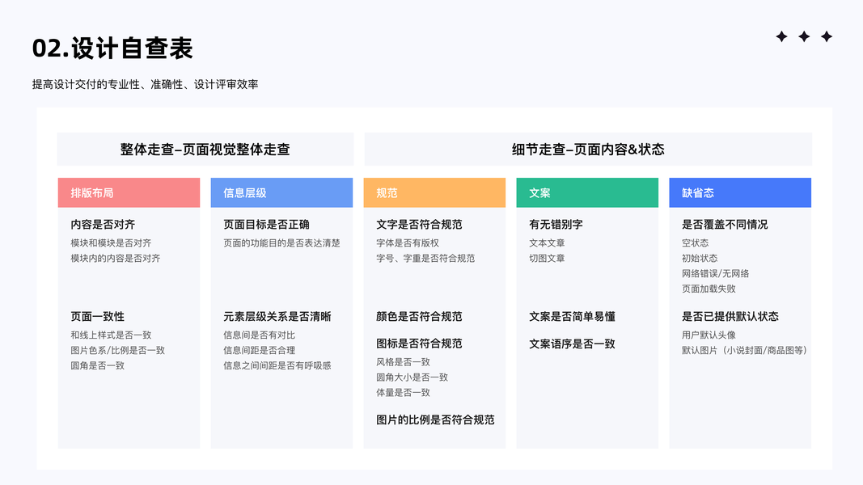Click the 文案语序是否一致 heading
The width and height of the screenshot is (863, 485).
(x=572, y=344)
